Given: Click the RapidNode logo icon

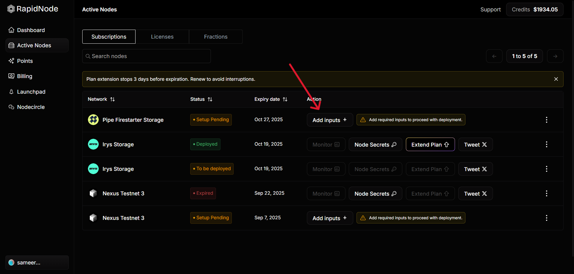Looking at the screenshot, I should tap(11, 9).
